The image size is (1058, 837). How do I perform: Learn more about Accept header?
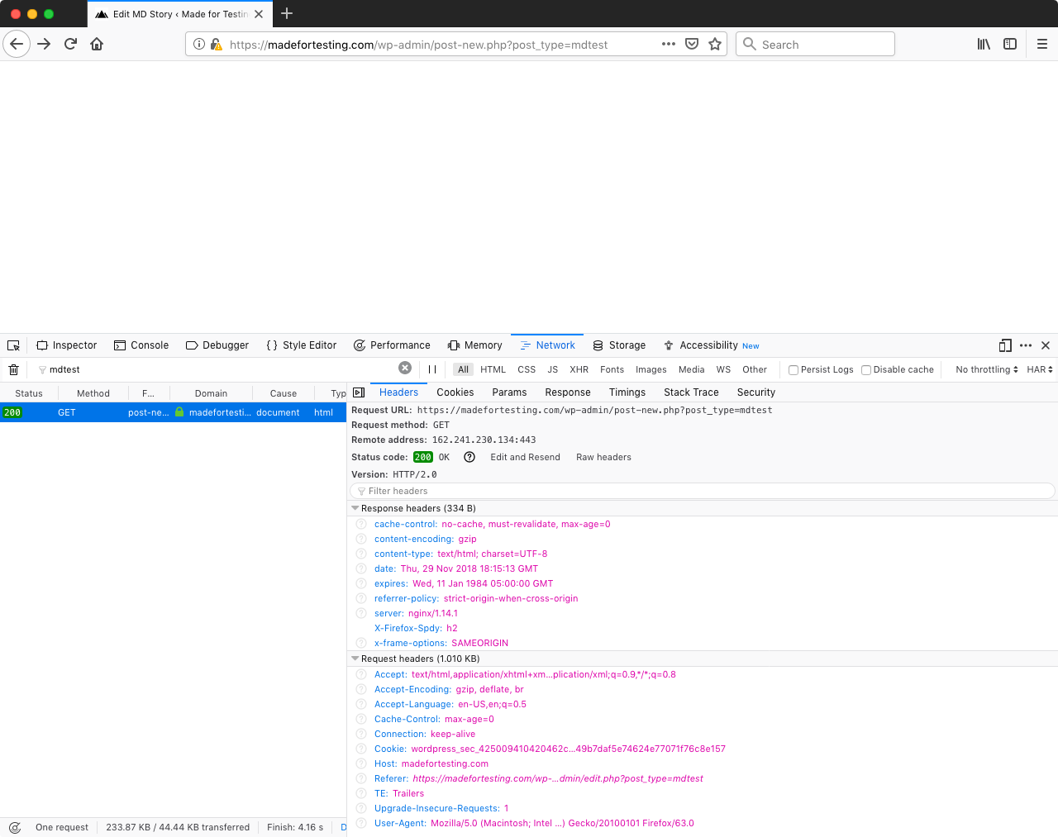[x=361, y=674]
